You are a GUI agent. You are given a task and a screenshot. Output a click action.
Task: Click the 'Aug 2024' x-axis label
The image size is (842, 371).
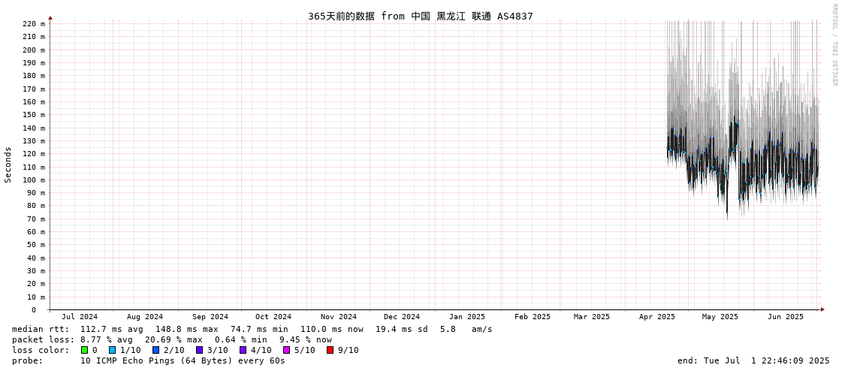click(145, 317)
